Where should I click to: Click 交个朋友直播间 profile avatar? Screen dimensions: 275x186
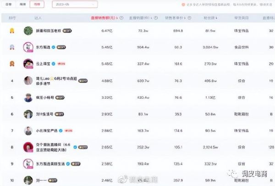coord(28,147)
